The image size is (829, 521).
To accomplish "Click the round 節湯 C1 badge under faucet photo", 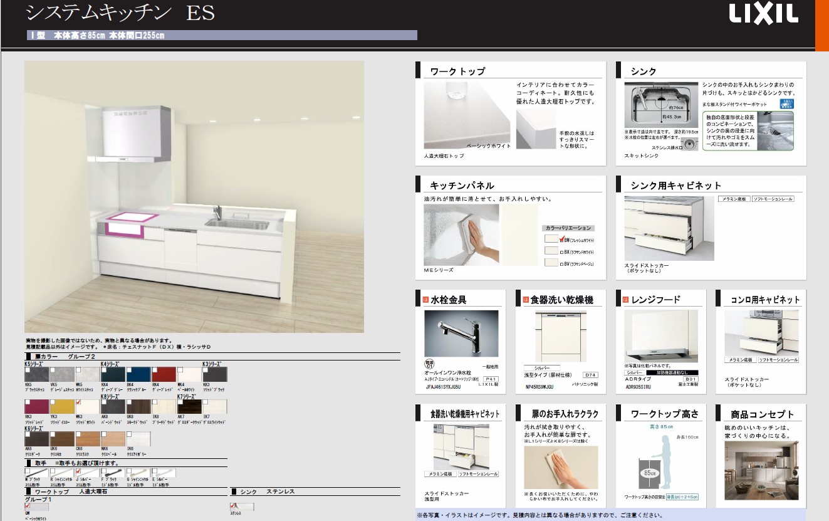I will point(429,364).
